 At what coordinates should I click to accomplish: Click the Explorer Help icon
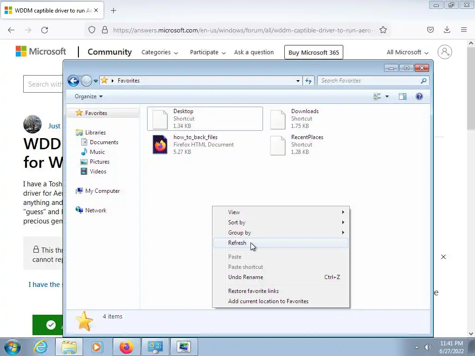pyautogui.click(x=419, y=96)
